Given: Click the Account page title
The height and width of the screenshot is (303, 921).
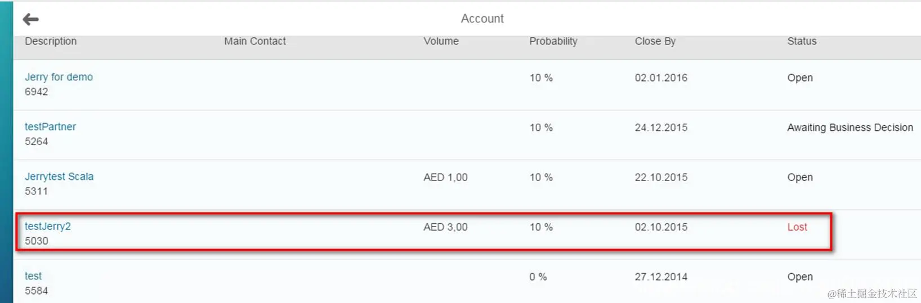Looking at the screenshot, I should tap(482, 19).
